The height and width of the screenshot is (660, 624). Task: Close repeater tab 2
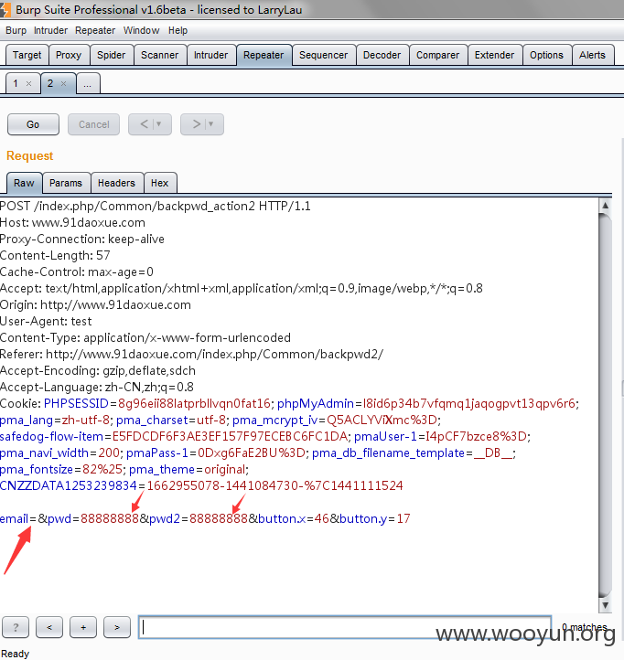click(63, 84)
